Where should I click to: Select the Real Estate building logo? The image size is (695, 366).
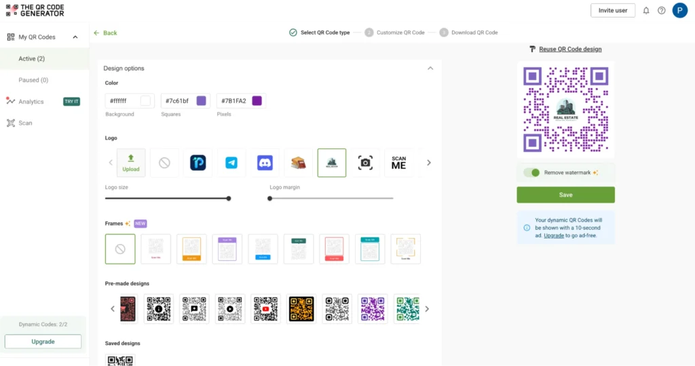pos(331,163)
